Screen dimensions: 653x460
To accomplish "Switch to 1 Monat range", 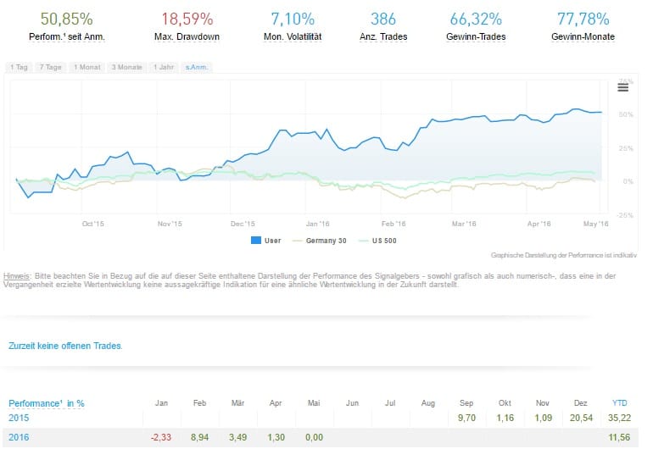I will [x=89, y=67].
